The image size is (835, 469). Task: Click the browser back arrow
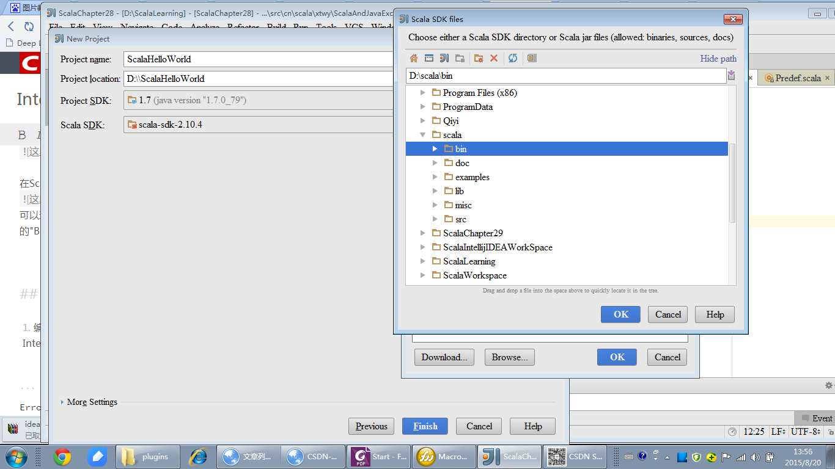pos(11,26)
